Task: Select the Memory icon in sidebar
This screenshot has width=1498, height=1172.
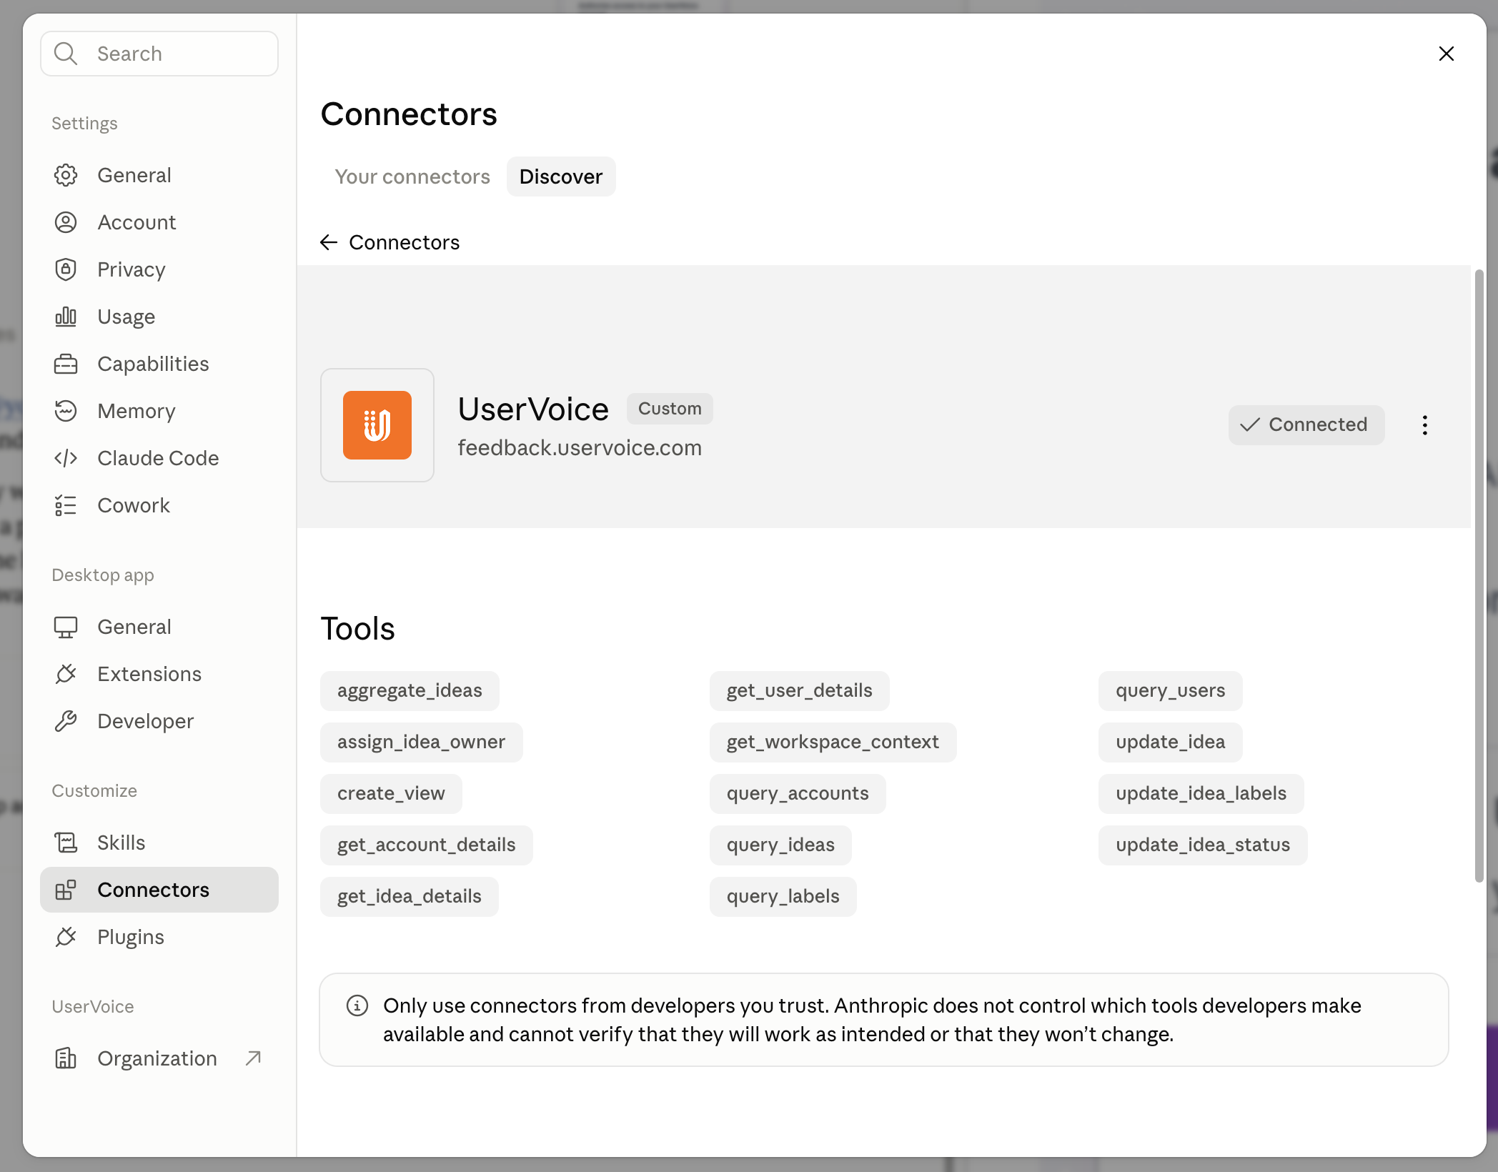Action: coord(66,411)
